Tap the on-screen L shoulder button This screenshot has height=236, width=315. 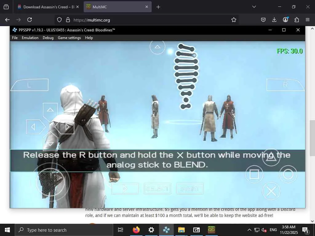point(30,85)
